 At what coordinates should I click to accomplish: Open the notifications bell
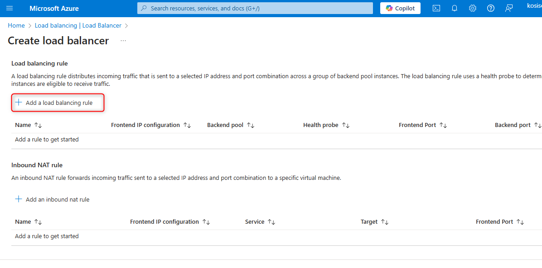coord(455,8)
